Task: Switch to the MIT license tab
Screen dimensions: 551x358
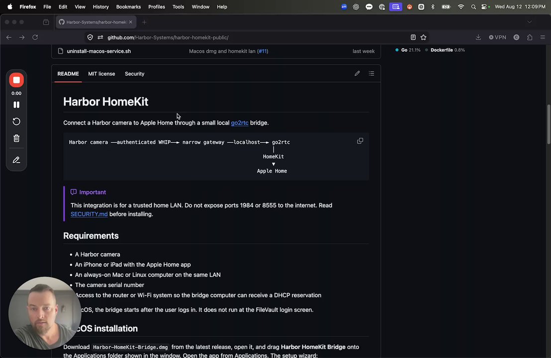Action: [x=101, y=74]
